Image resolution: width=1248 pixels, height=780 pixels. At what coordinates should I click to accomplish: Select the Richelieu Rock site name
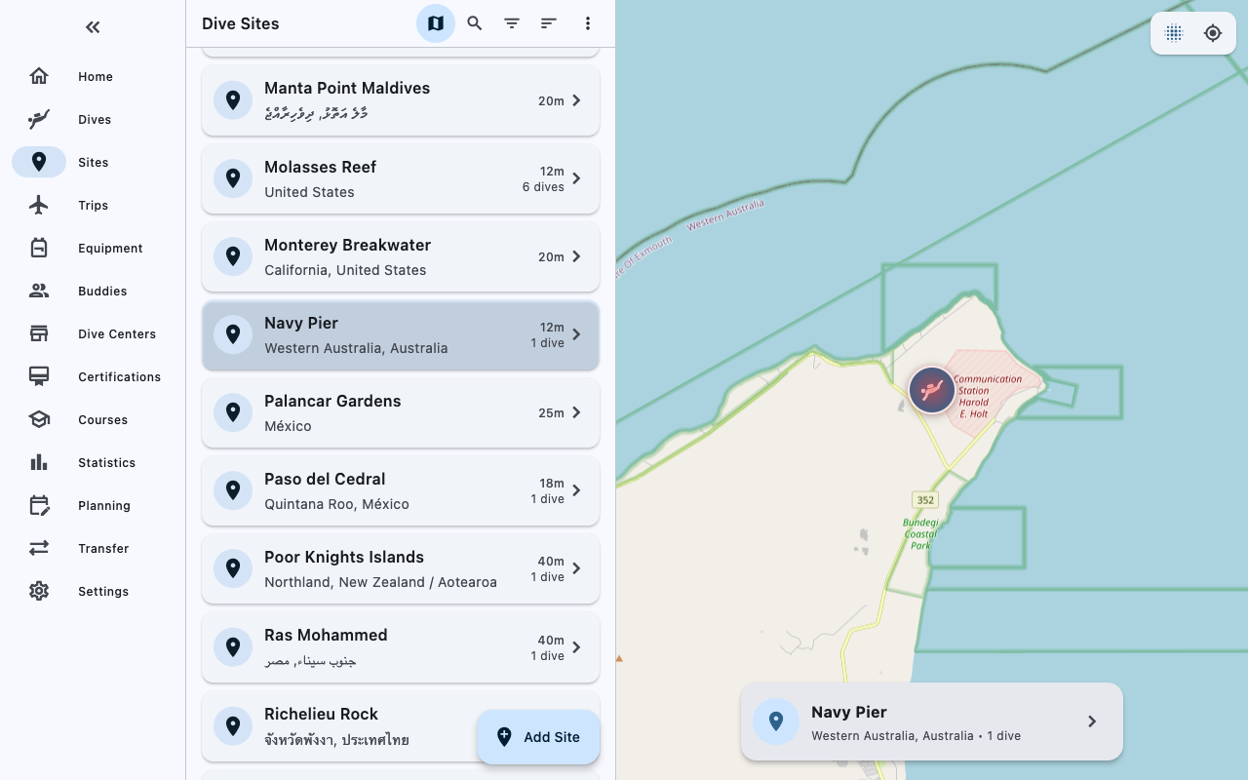(x=321, y=714)
